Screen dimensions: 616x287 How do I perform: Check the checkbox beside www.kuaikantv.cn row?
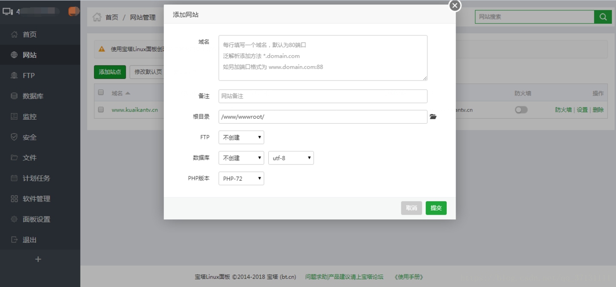(101, 110)
